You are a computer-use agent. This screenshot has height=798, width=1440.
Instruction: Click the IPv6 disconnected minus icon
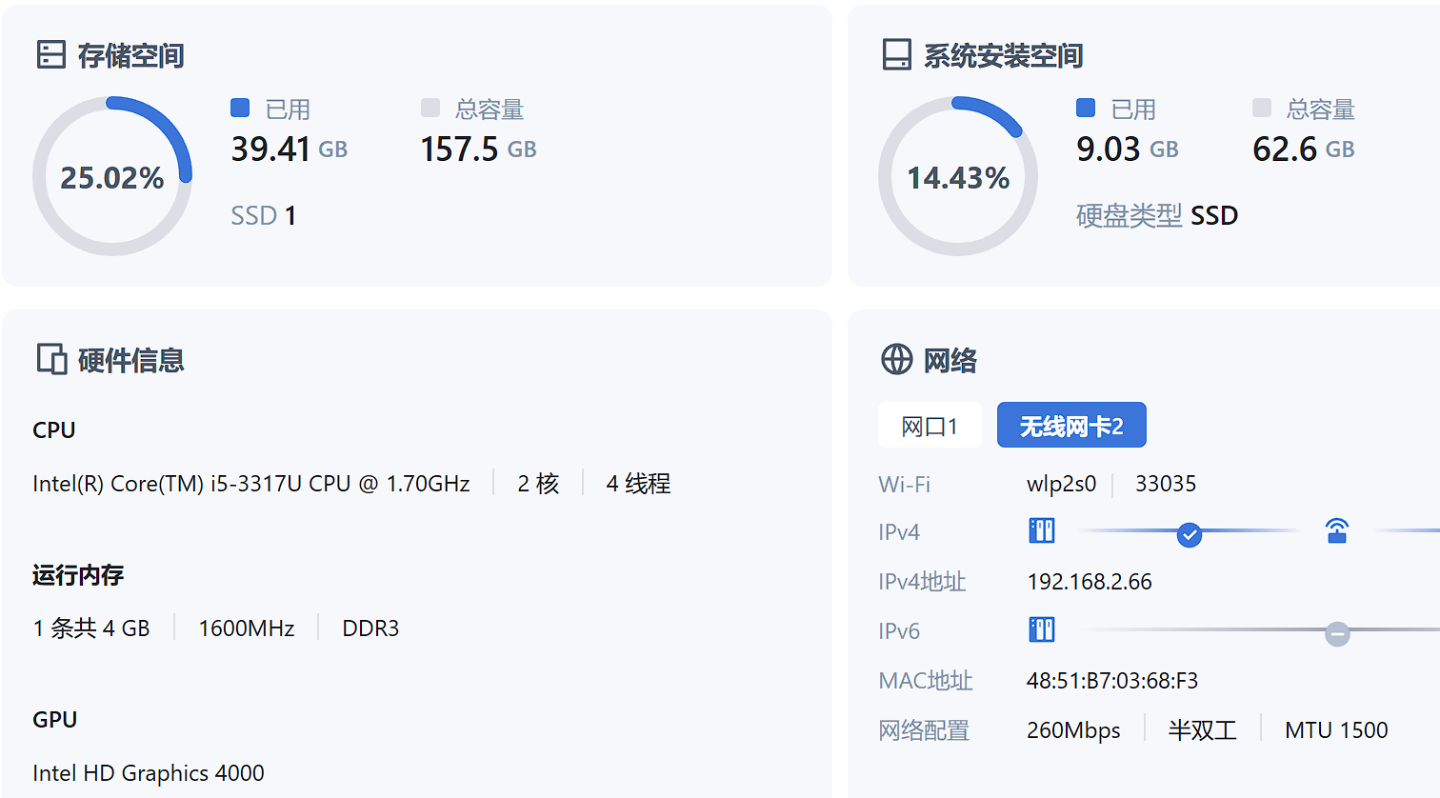point(1337,634)
